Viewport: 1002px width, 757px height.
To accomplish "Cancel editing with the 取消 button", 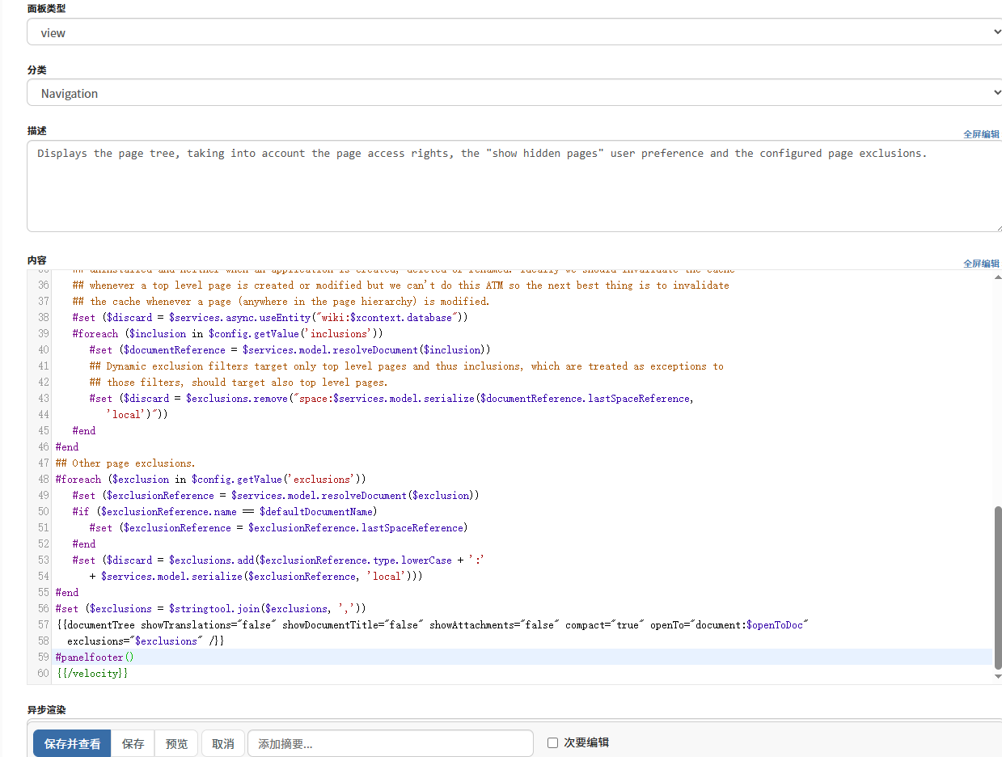I will 222,742.
